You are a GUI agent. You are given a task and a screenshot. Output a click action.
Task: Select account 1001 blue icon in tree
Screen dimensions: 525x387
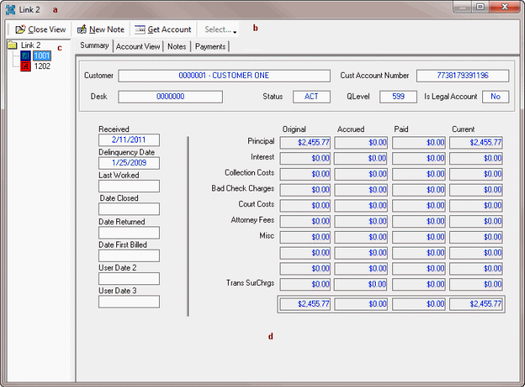click(26, 55)
